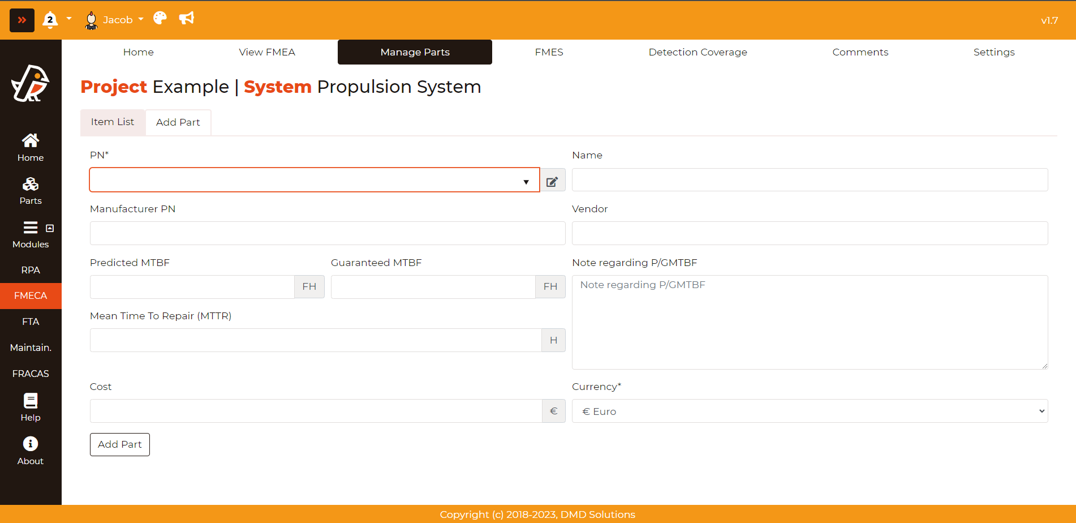The image size is (1076, 523).
Task: Navigate to FTA module in sidebar
Action: pyautogui.click(x=31, y=321)
